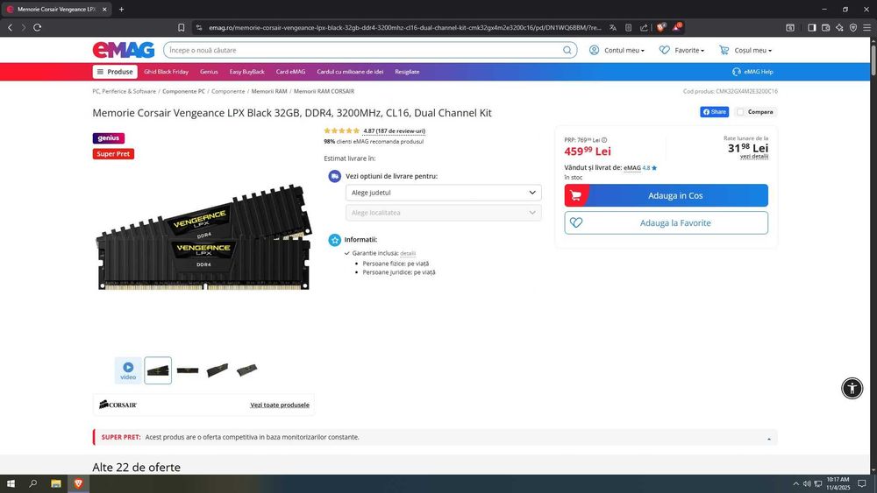Click the Brave browser taskbar icon
Image resolution: width=877 pixels, height=493 pixels.
point(78,483)
